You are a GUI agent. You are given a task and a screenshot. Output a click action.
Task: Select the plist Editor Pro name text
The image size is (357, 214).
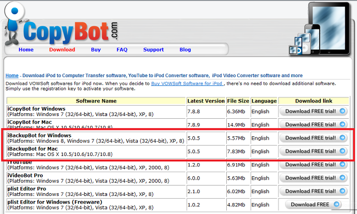pos(27,189)
